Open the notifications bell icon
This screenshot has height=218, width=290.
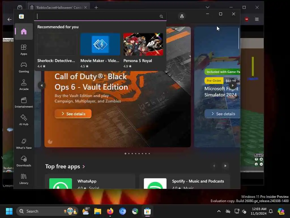[271, 211]
